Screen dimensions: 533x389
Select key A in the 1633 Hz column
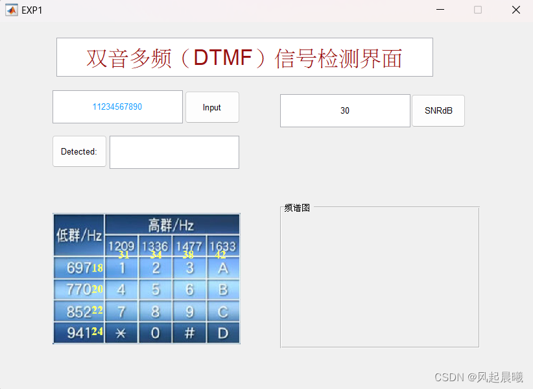(223, 268)
